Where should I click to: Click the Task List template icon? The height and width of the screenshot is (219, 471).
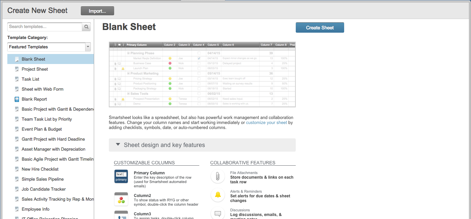coord(17,79)
